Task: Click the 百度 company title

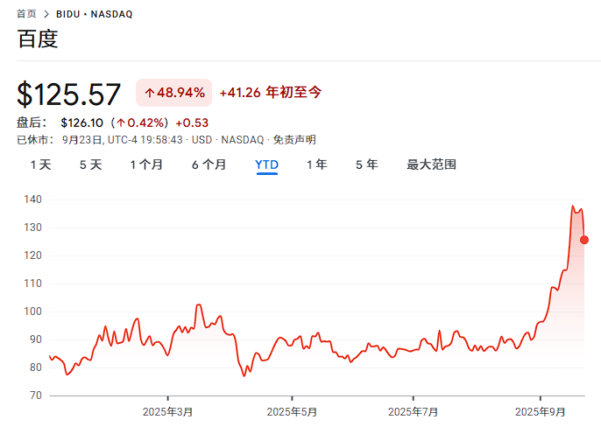Action: 38,38
